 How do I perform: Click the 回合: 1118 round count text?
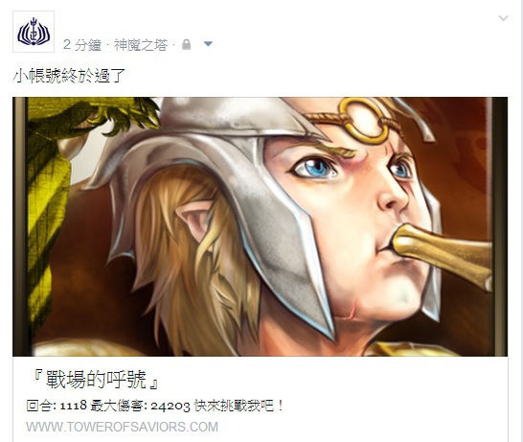tap(57, 406)
